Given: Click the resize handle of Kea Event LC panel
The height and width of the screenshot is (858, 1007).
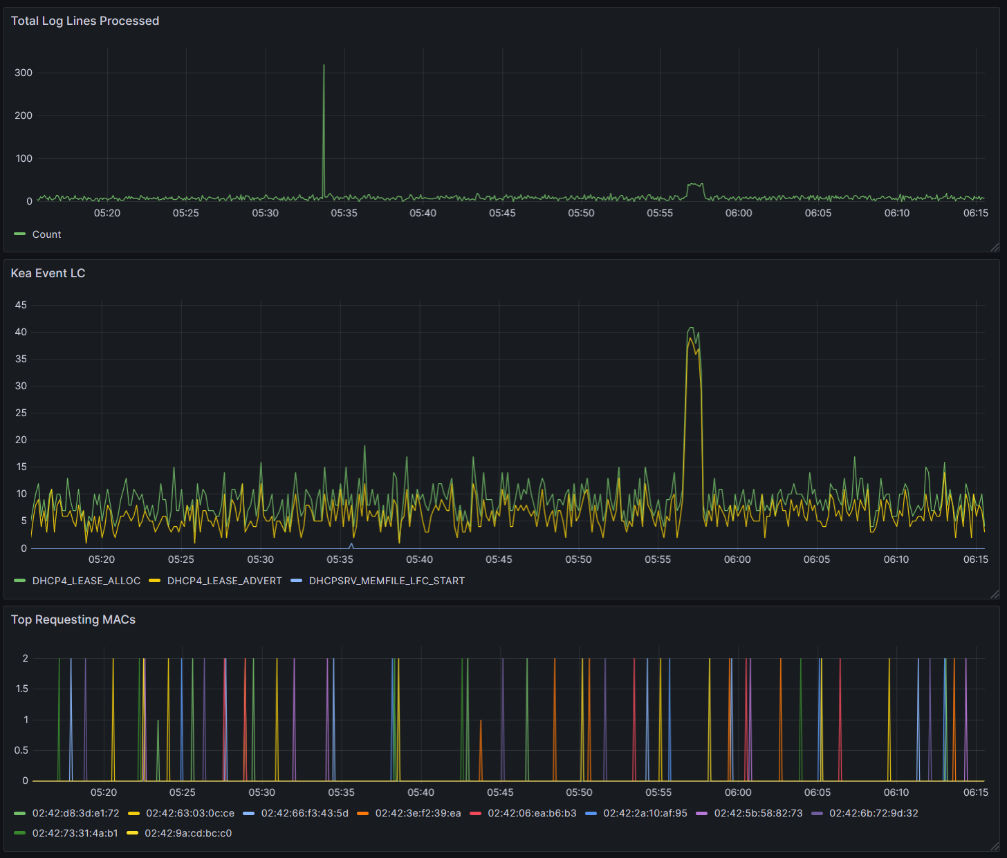Looking at the screenshot, I should point(995,594).
